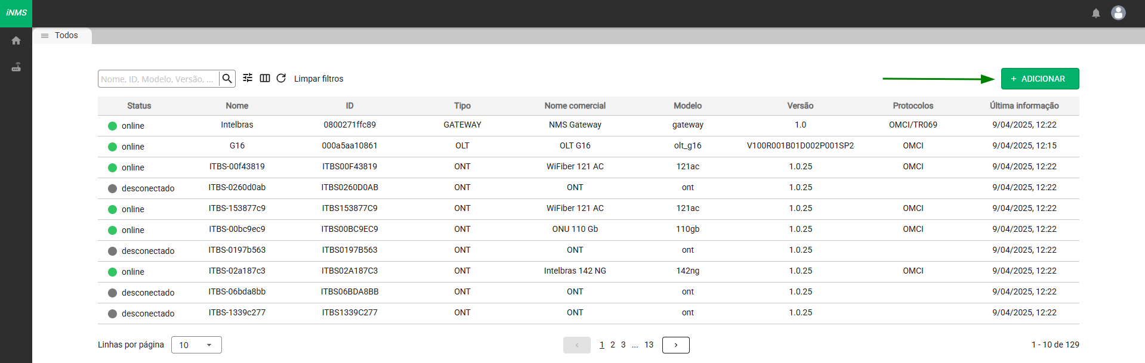1145x363 pixels.
Task: Sort by Status column header
Action: (139, 106)
